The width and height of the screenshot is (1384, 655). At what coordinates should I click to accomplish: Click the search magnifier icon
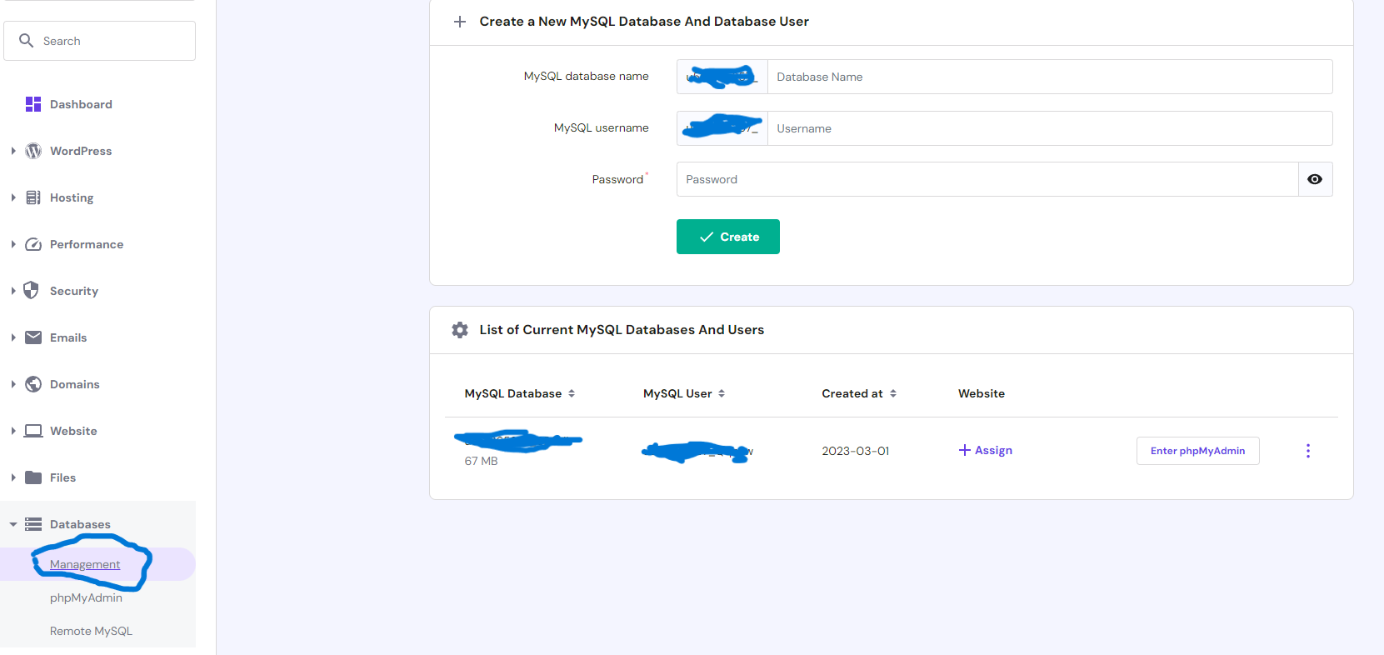pyautogui.click(x=26, y=40)
